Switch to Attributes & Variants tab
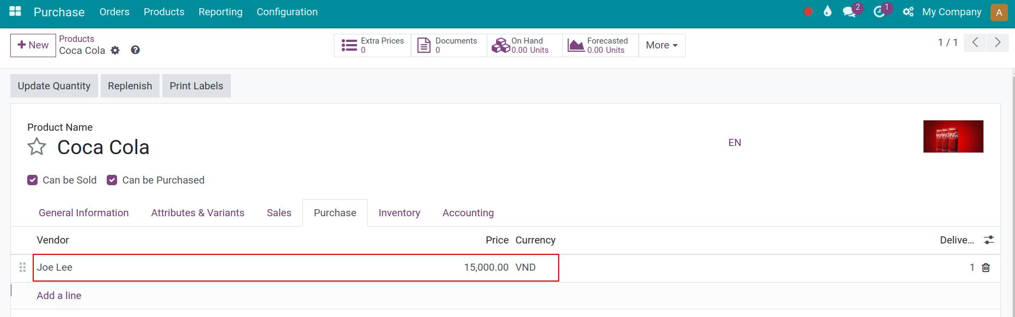The width and height of the screenshot is (1015, 317). tap(198, 213)
